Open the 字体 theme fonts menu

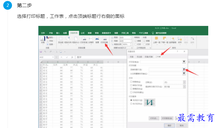(50, 41)
